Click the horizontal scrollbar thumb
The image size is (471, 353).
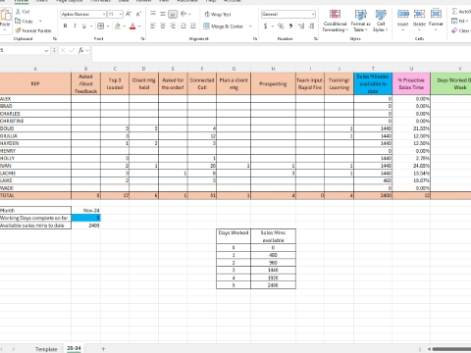[451, 349]
